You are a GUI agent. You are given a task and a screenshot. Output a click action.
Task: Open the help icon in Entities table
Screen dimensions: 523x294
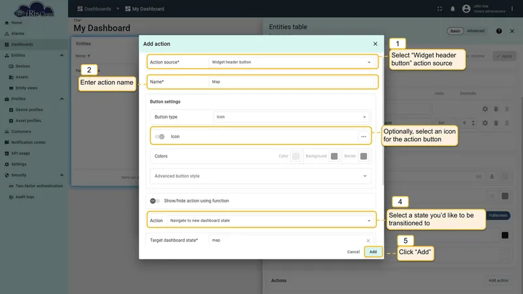pyautogui.click(x=499, y=31)
